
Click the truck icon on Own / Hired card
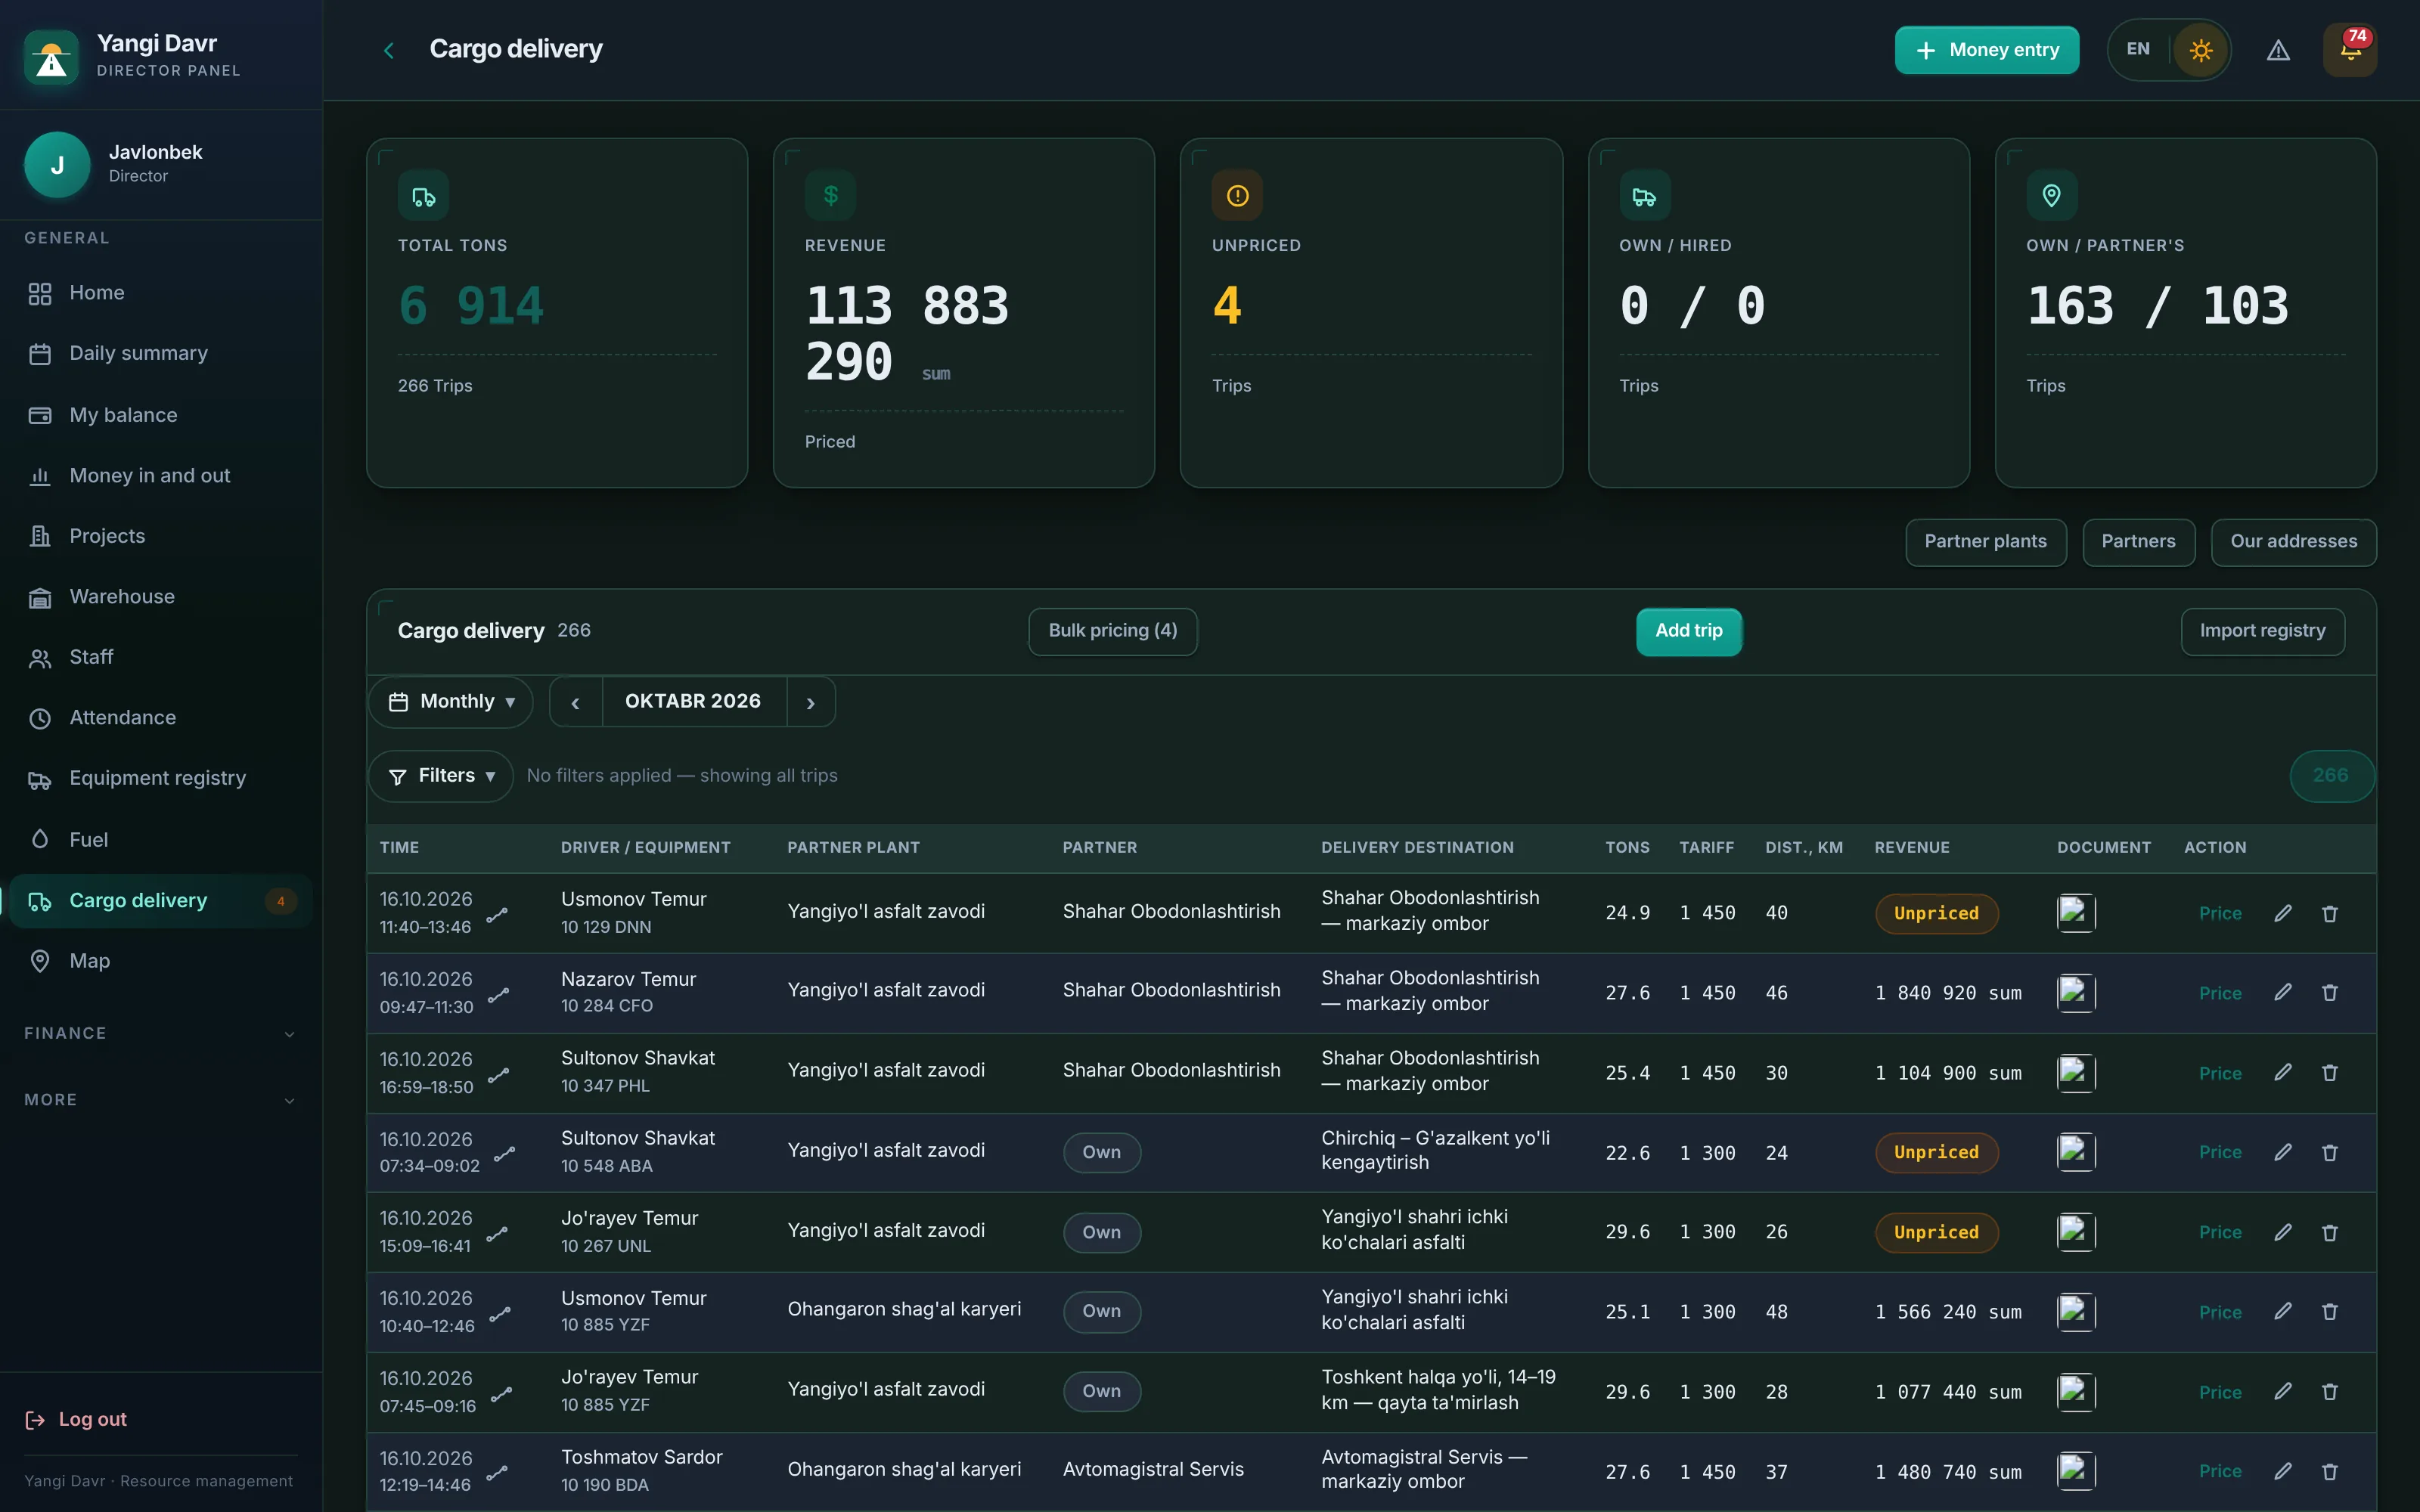[1644, 196]
